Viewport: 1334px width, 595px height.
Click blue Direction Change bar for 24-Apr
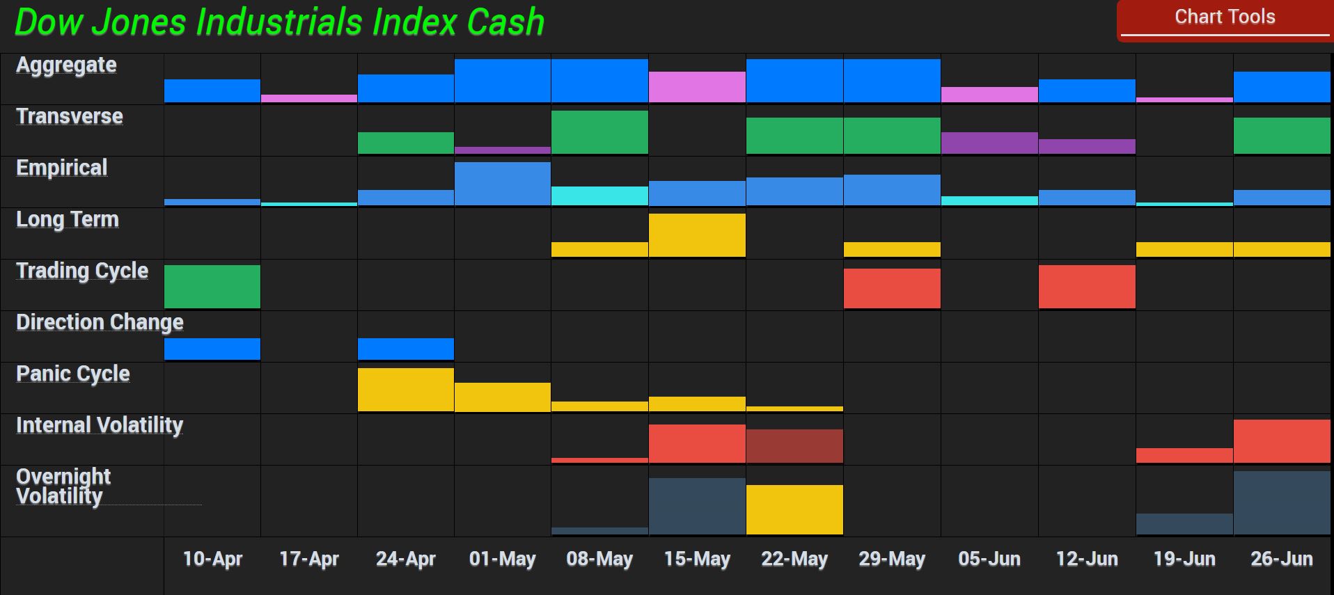[x=406, y=349]
